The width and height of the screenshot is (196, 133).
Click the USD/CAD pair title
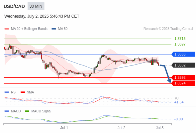14,6
